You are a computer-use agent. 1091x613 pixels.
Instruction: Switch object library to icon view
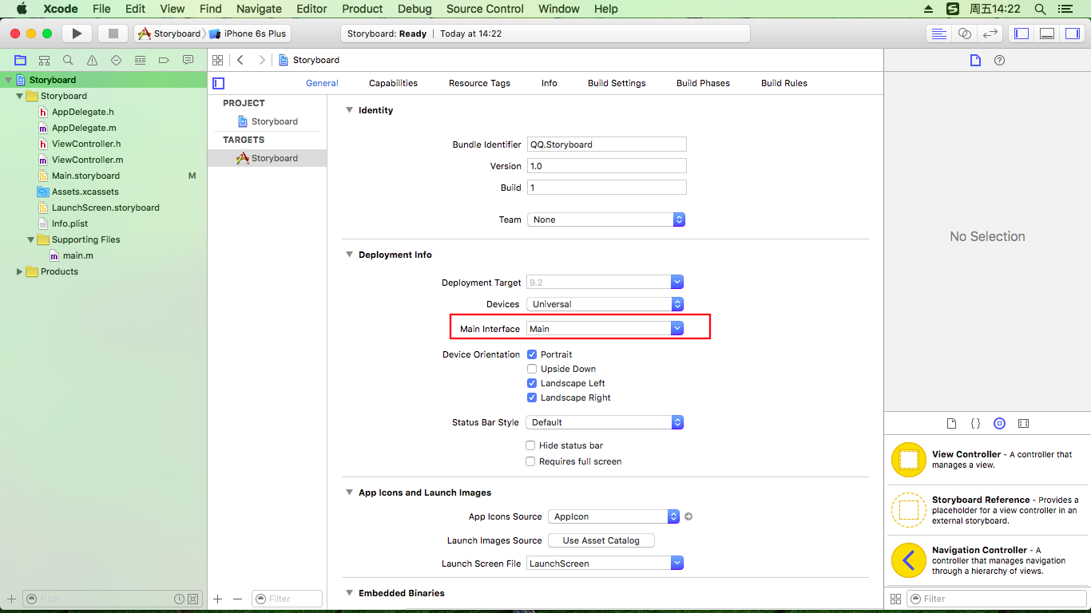895,599
